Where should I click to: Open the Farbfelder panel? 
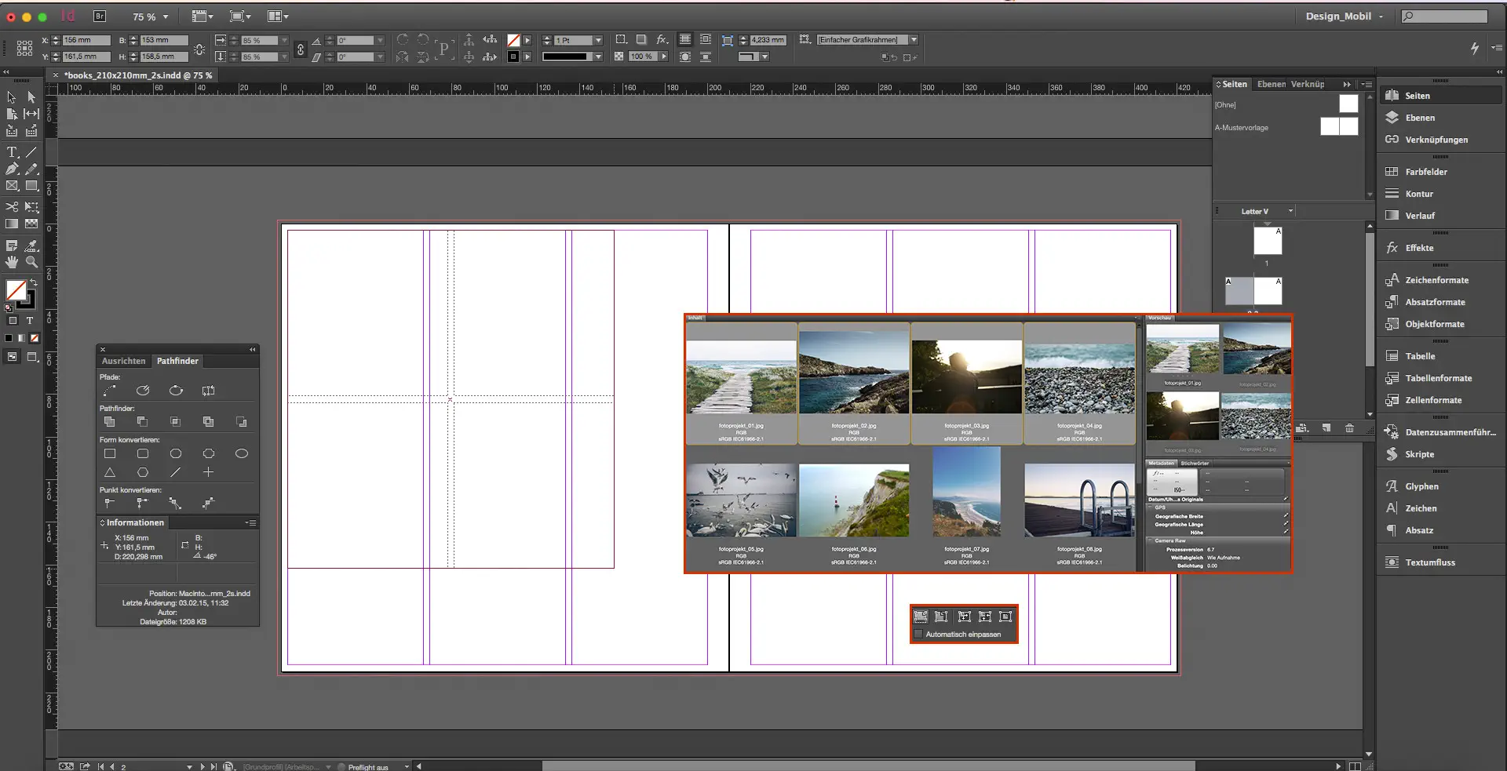(1426, 171)
